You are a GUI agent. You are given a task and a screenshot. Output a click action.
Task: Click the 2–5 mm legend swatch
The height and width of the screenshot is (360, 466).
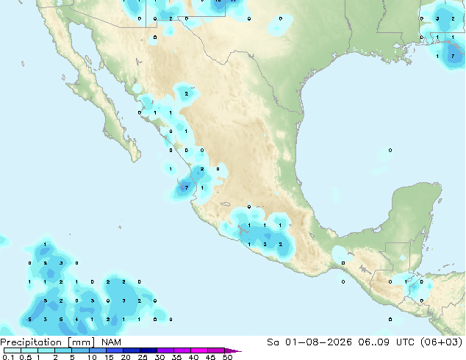click(x=63, y=350)
